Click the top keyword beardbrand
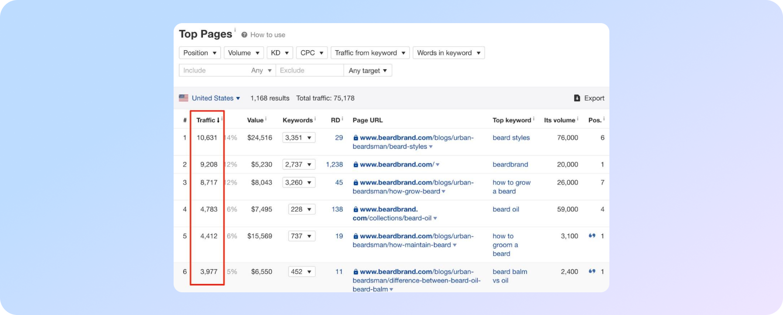The width and height of the screenshot is (783, 315). click(x=510, y=164)
